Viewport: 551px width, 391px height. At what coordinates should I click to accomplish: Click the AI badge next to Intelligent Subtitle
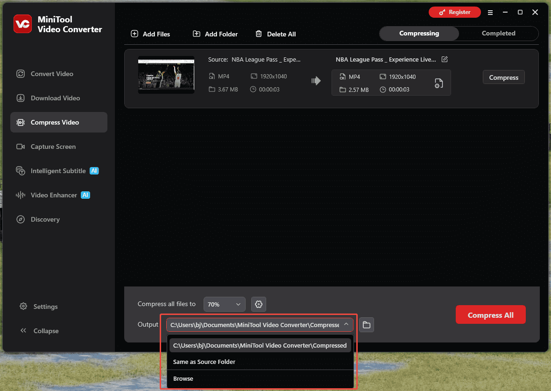click(94, 171)
